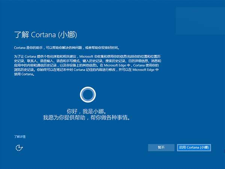Click the text 我愿为你提供帮助，帮你做各种事情。
This screenshot has width=225, height=169.
point(87,118)
